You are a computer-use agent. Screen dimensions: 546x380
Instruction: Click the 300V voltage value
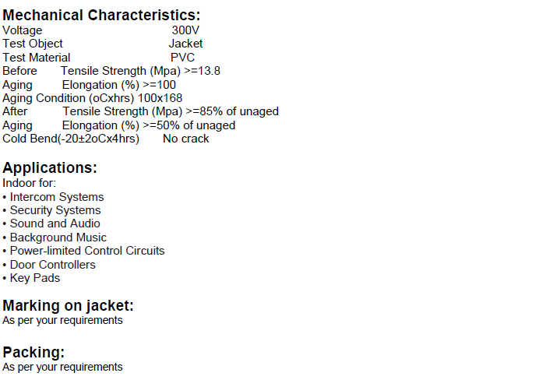[185, 30]
